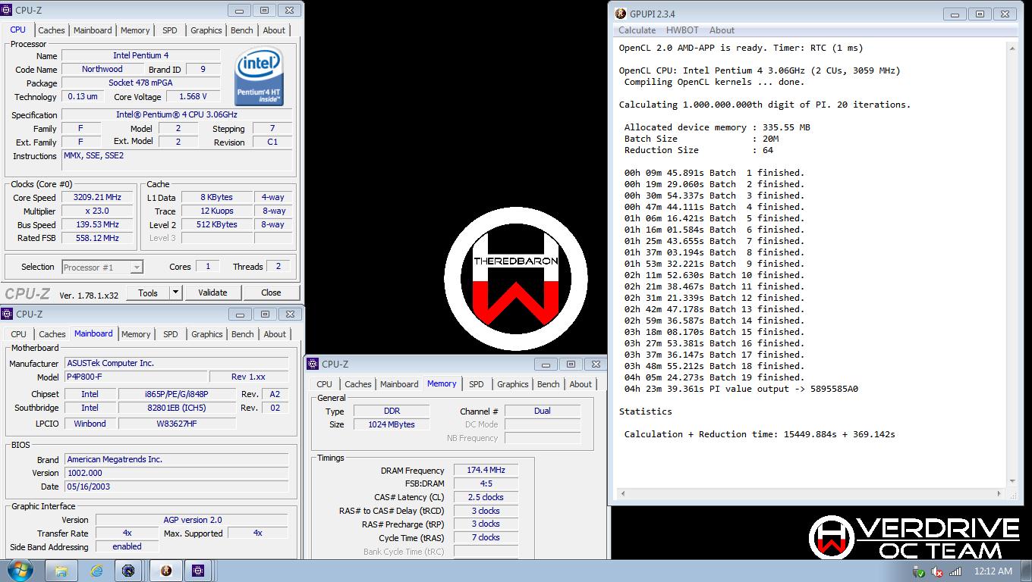Open Windows Explorer from the taskbar
Viewport: 1032px width, 582px height.
pyautogui.click(x=62, y=571)
